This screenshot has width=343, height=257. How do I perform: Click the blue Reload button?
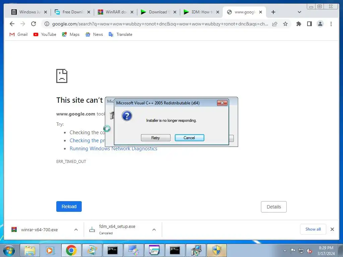(69, 206)
